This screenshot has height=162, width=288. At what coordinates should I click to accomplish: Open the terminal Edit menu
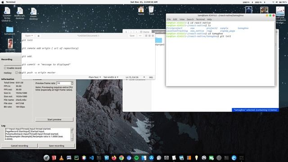click(175, 19)
